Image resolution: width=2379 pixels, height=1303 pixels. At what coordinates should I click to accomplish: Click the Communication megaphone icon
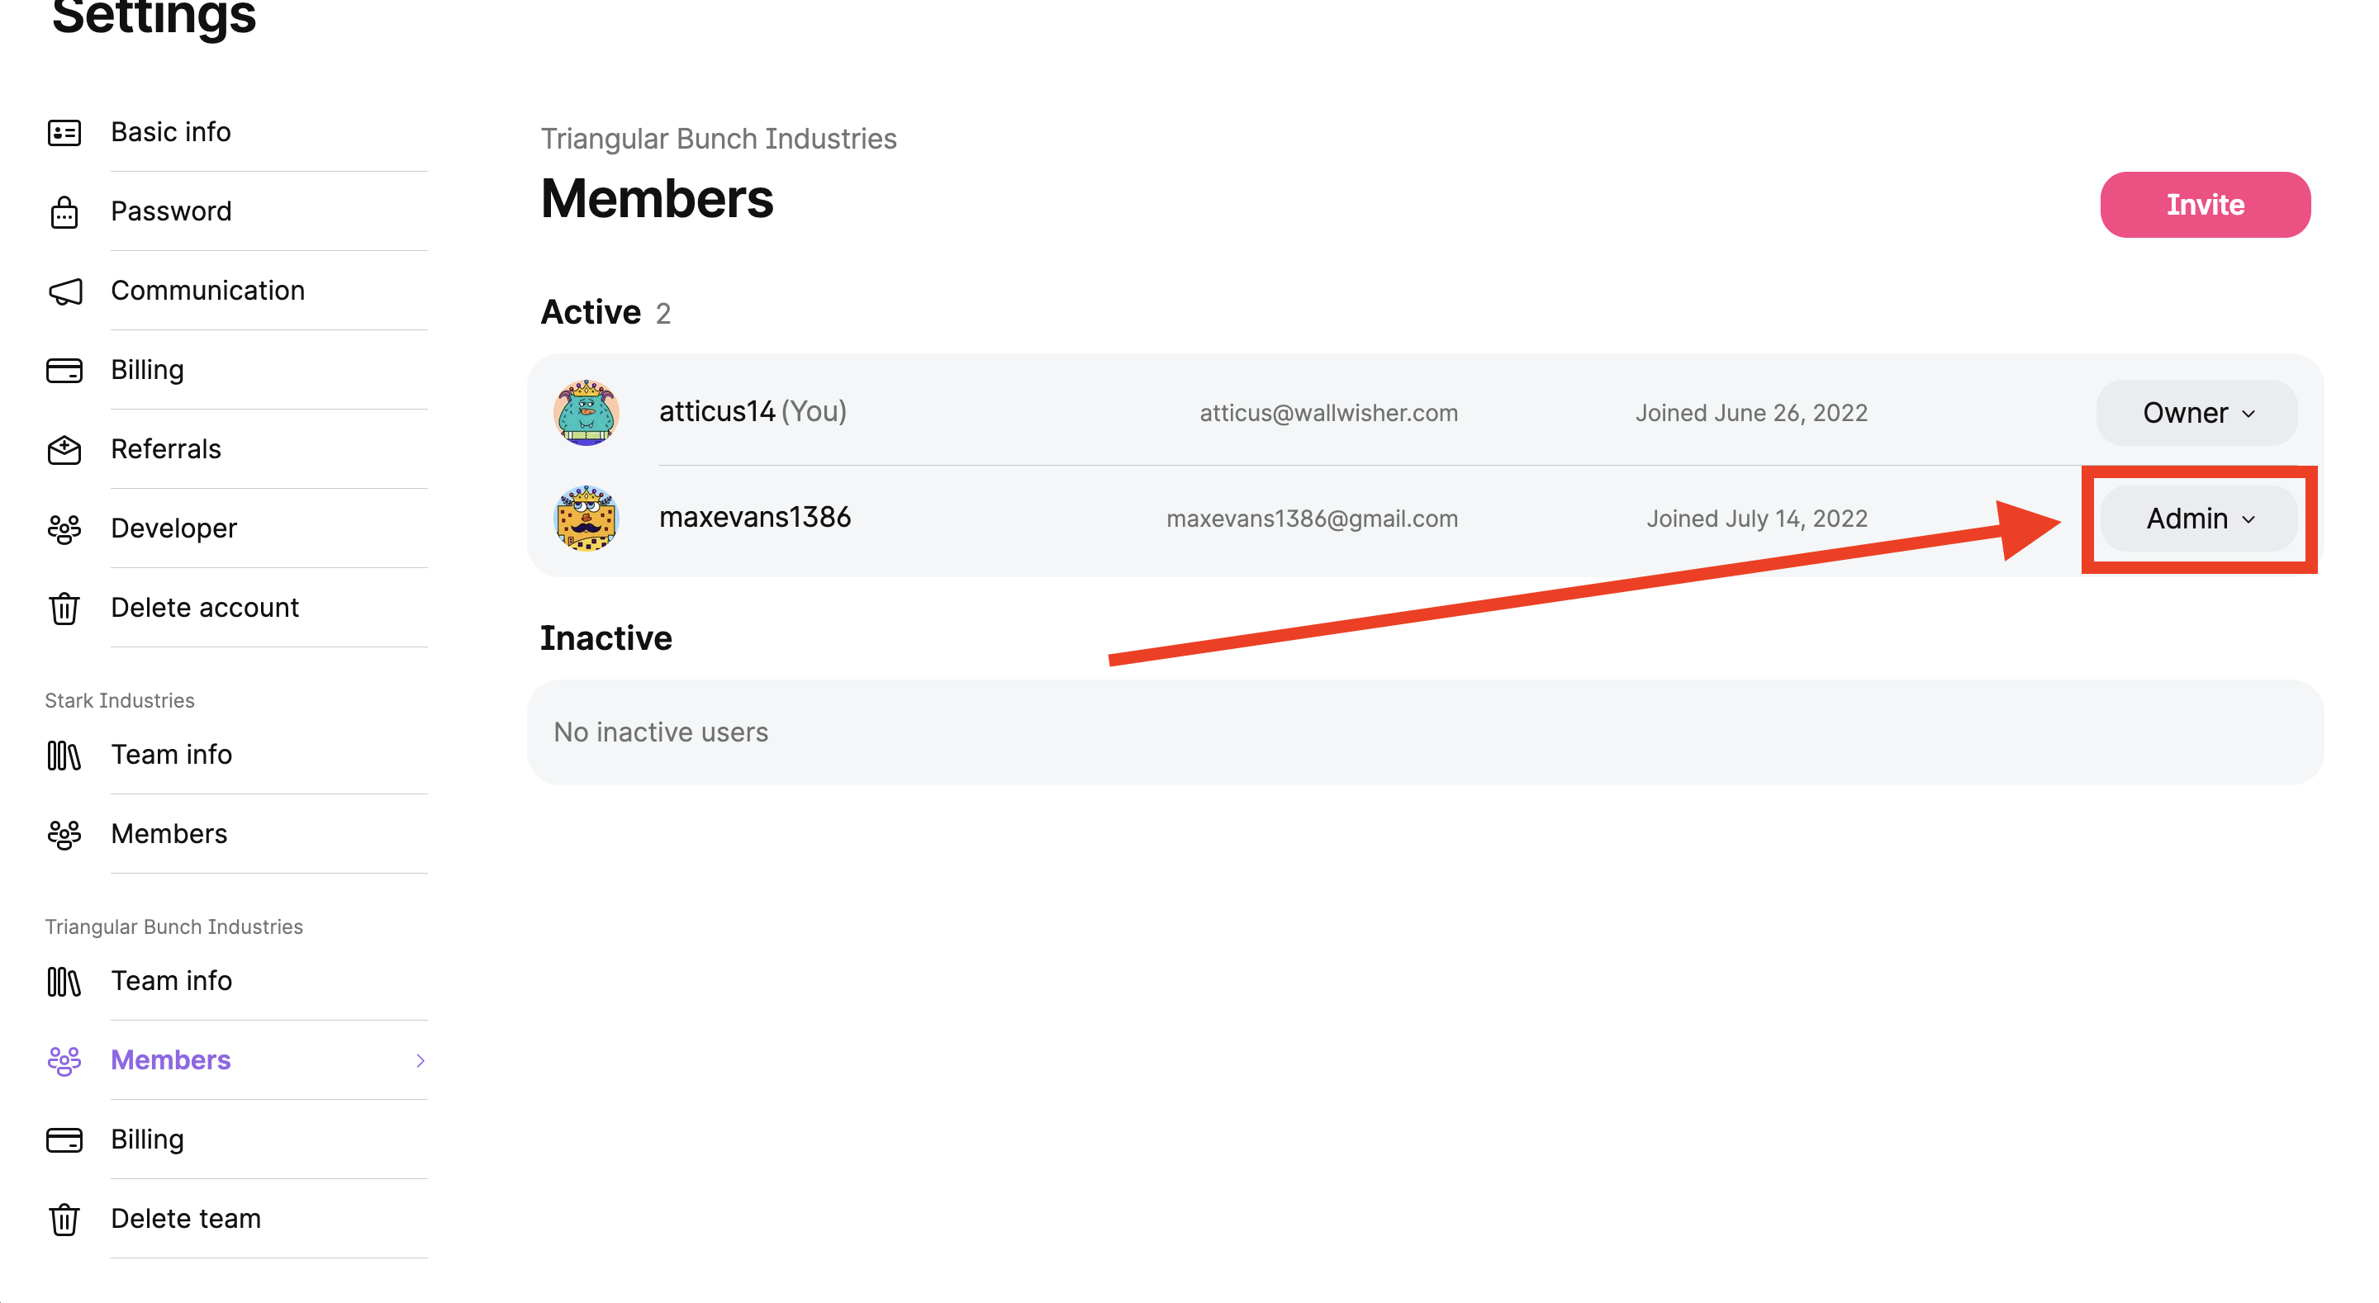tap(64, 291)
